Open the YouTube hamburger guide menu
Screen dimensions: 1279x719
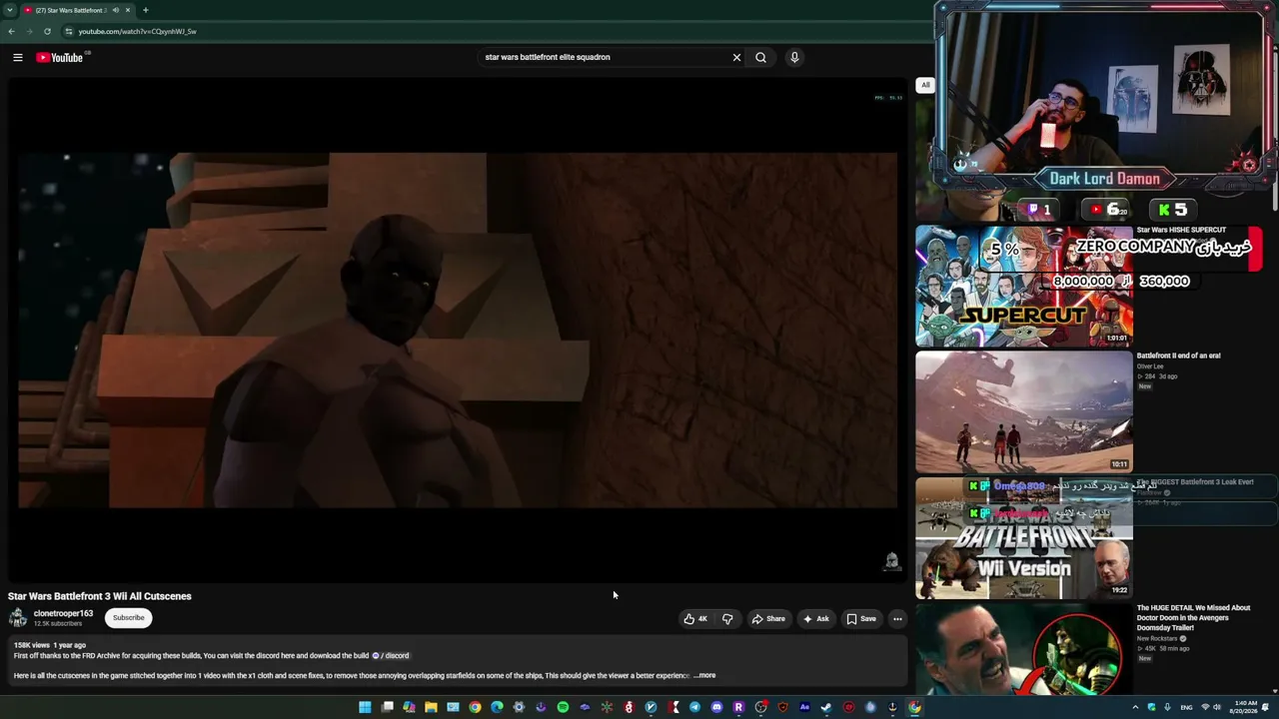17,57
